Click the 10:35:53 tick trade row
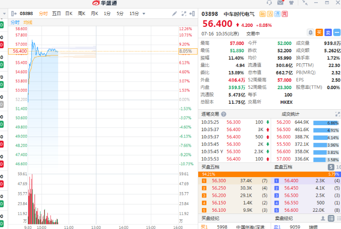This screenshot has height=229, width=341. (x=235, y=159)
